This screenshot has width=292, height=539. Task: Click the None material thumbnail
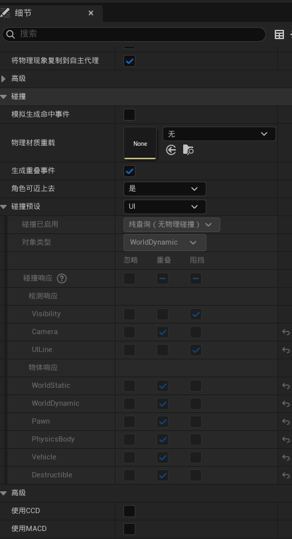140,143
